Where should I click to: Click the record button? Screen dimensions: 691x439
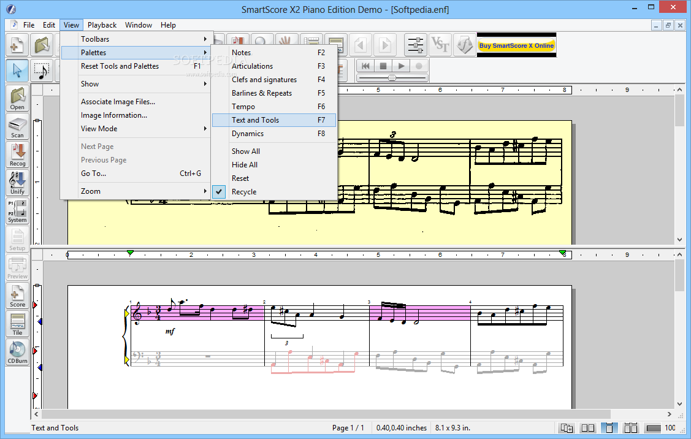(x=419, y=66)
